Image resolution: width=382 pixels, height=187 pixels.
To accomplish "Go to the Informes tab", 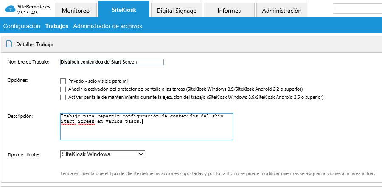I will pos(229,11).
